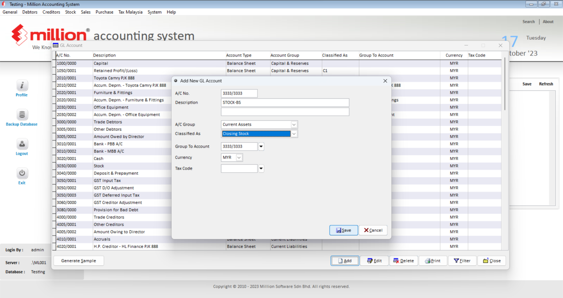
Task: Open the Currency MYR dropdown
Action: pyautogui.click(x=239, y=157)
